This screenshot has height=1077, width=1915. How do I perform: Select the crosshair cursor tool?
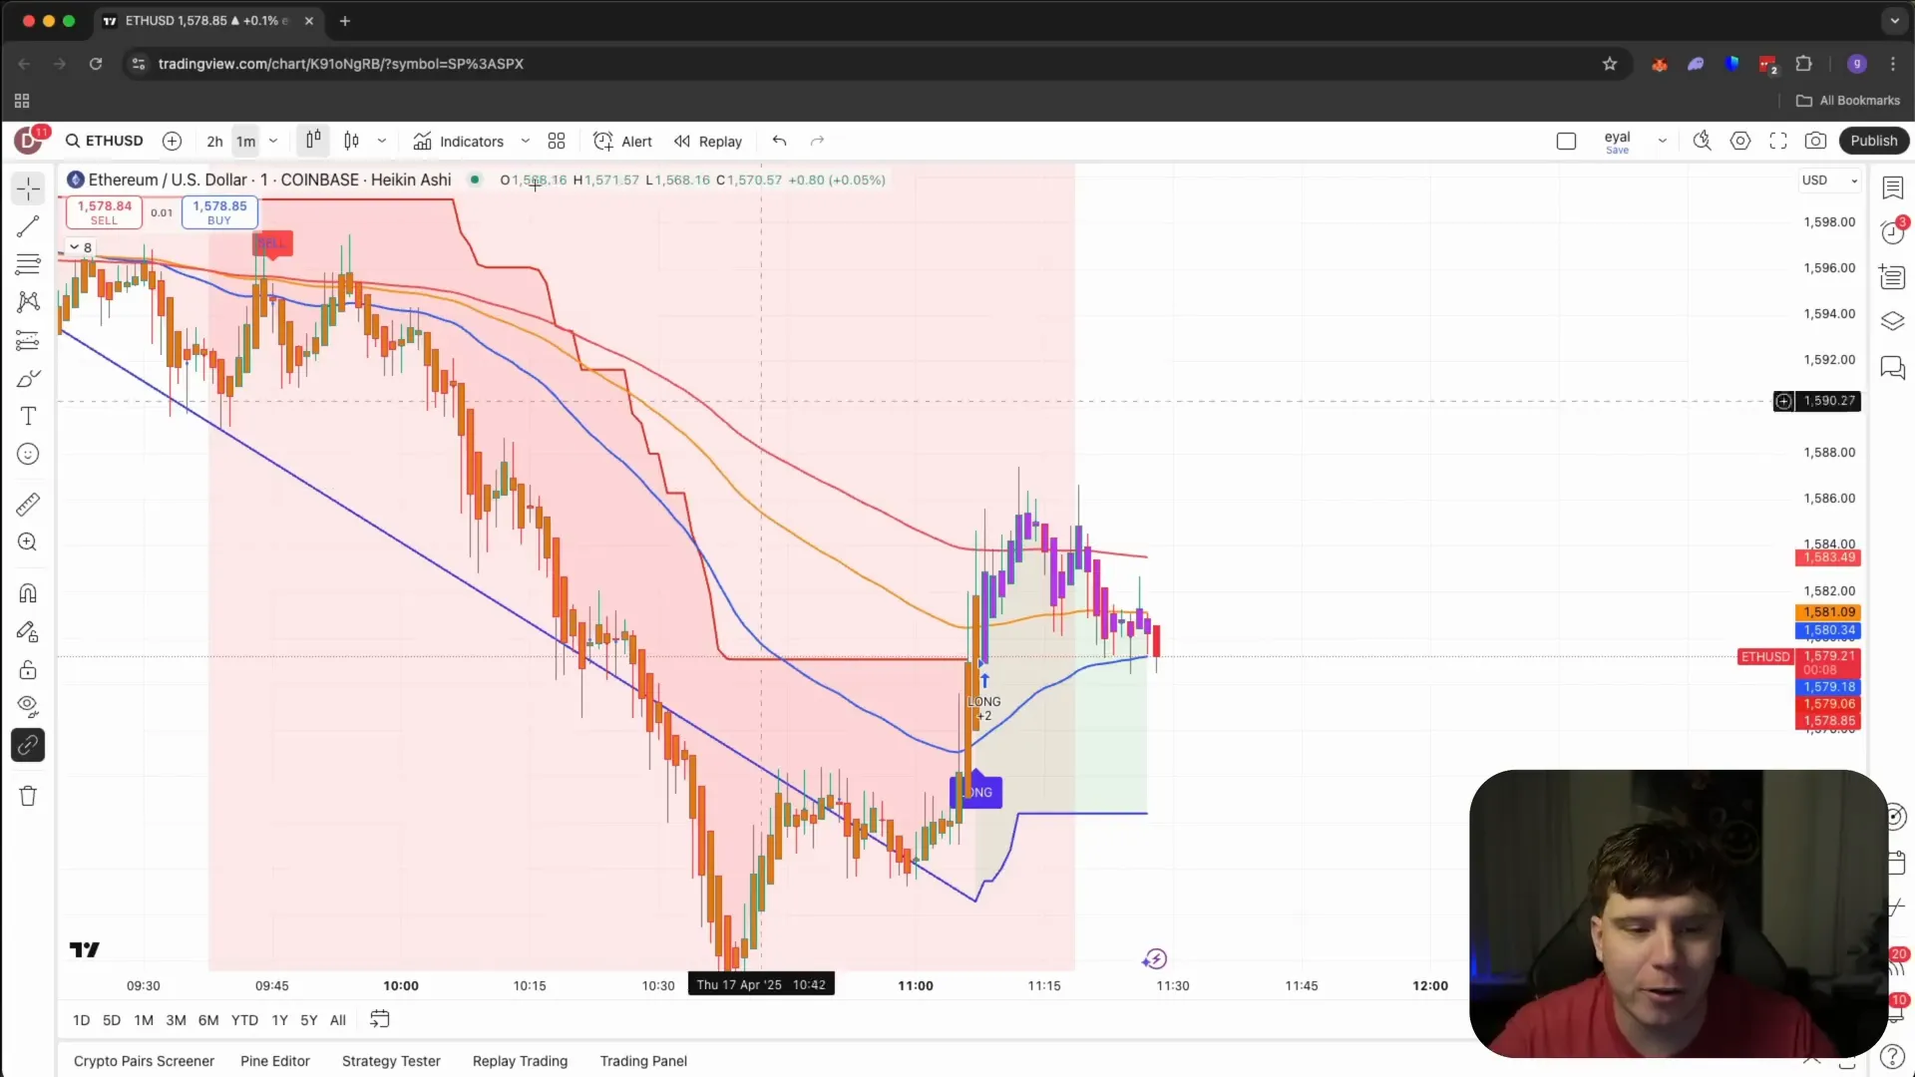click(x=28, y=188)
